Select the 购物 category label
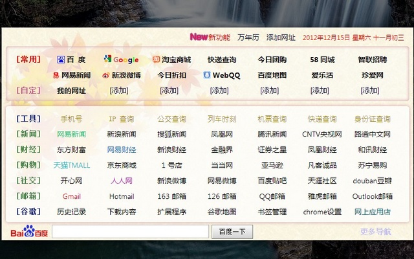This screenshot has height=259, width=414. tap(28, 165)
